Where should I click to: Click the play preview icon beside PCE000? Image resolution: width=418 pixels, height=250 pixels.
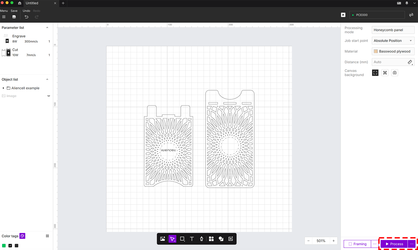343,15
